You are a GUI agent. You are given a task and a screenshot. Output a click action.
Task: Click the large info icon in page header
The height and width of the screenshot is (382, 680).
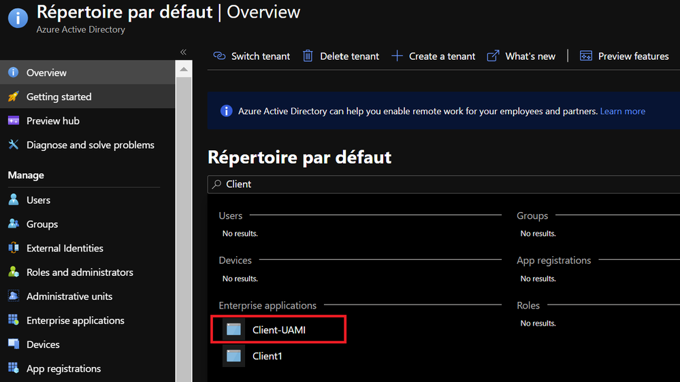coord(18,18)
